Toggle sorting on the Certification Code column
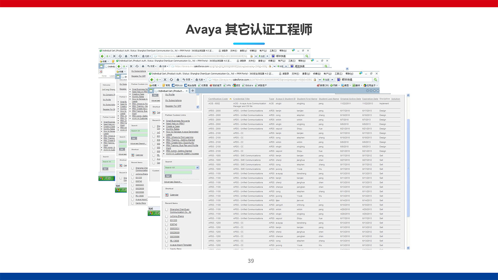498x280 pixels. [x=218, y=99]
